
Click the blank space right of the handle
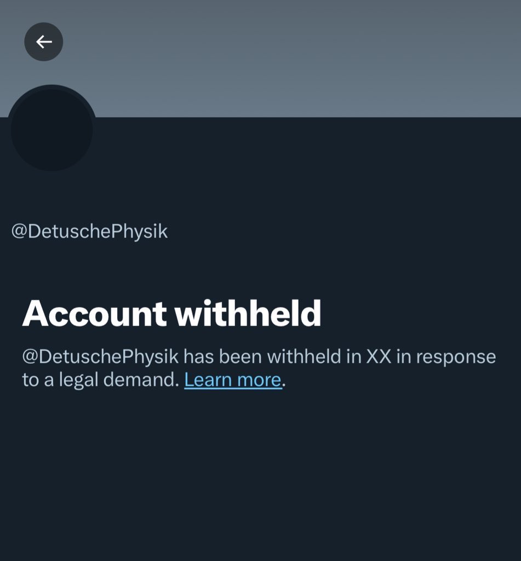340,232
